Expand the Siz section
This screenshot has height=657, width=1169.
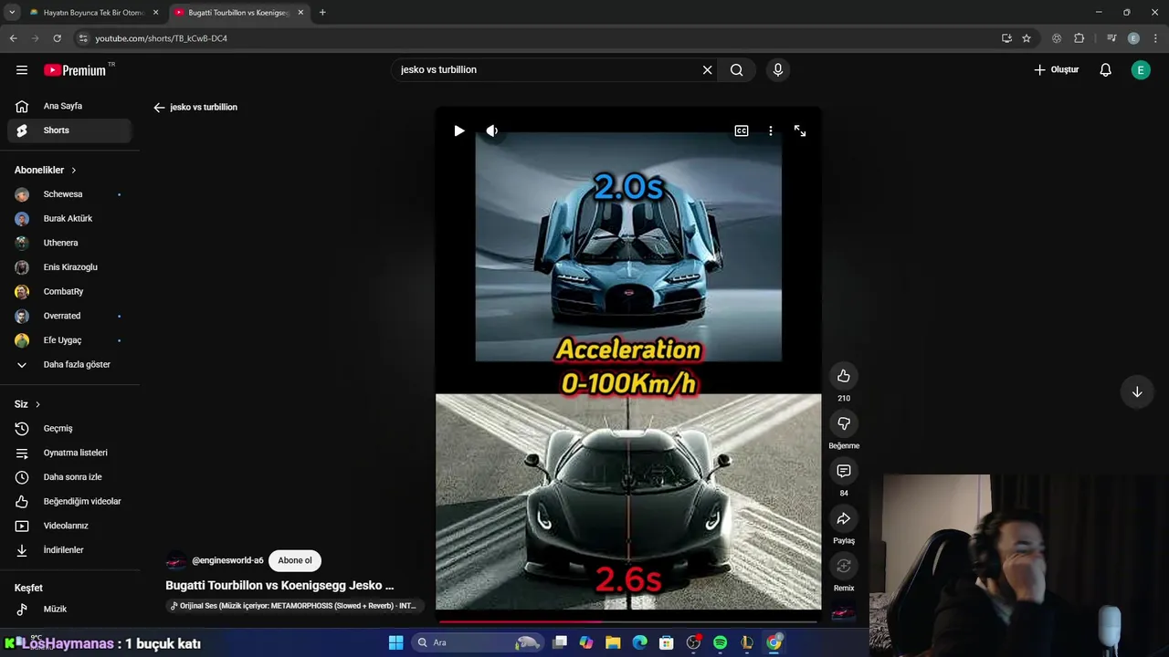pyautogui.click(x=27, y=404)
